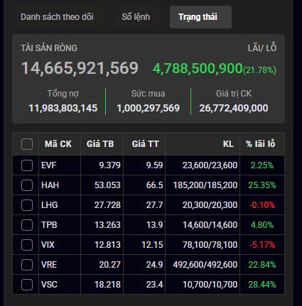Image resolution: width=302 pixels, height=306 pixels.
Task: Click the (21.78%) profit percentage
Action: (259, 70)
